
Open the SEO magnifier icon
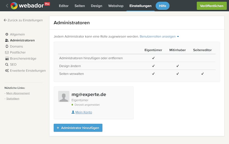[7, 64]
